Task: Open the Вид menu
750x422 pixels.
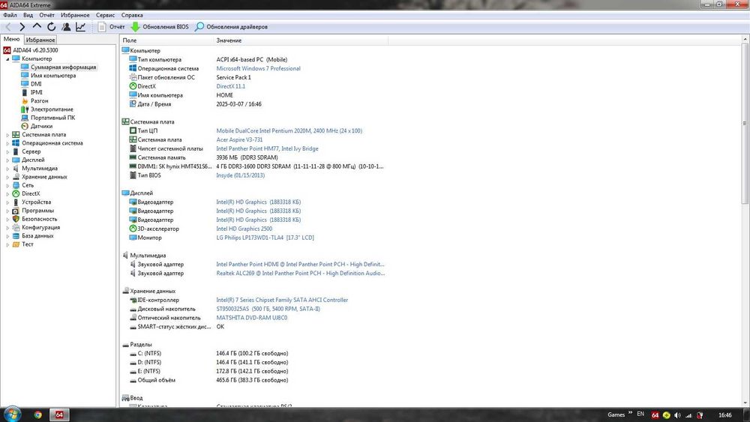Action: [x=28, y=15]
